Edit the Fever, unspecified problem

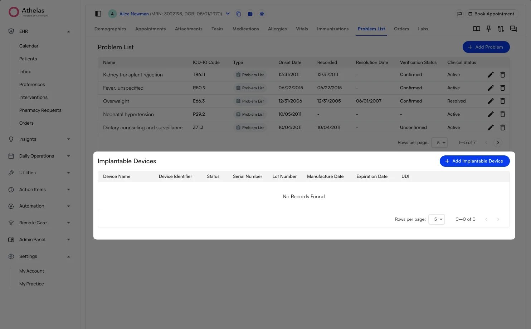point(491,88)
